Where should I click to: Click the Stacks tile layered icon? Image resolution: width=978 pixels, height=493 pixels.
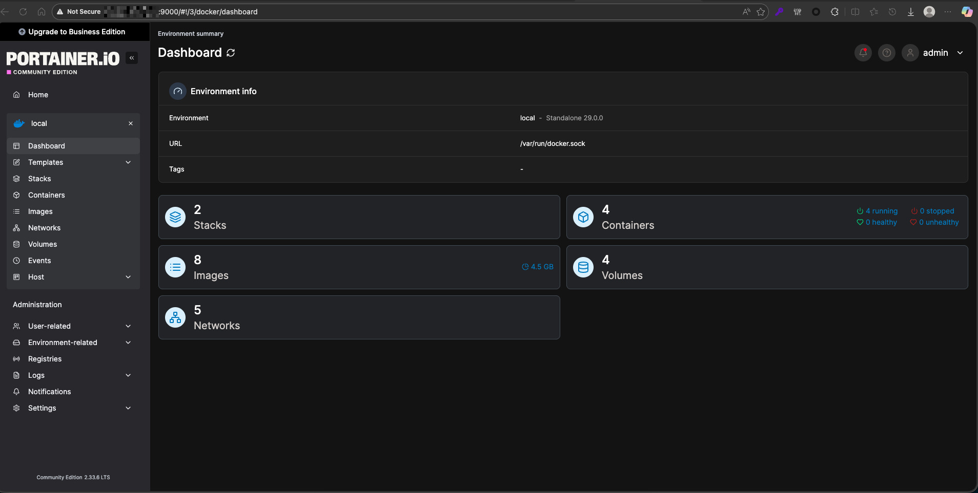pyautogui.click(x=175, y=217)
